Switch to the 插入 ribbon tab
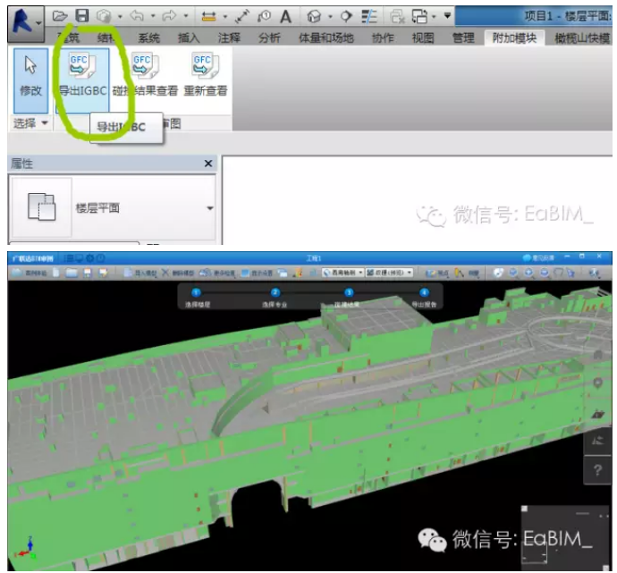This screenshot has width=617, height=573. (x=189, y=38)
